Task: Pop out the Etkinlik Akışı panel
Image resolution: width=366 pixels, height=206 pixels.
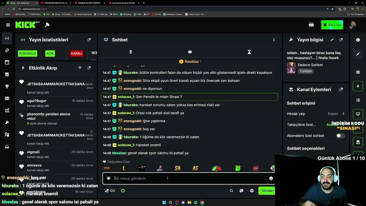Action: pos(89,68)
